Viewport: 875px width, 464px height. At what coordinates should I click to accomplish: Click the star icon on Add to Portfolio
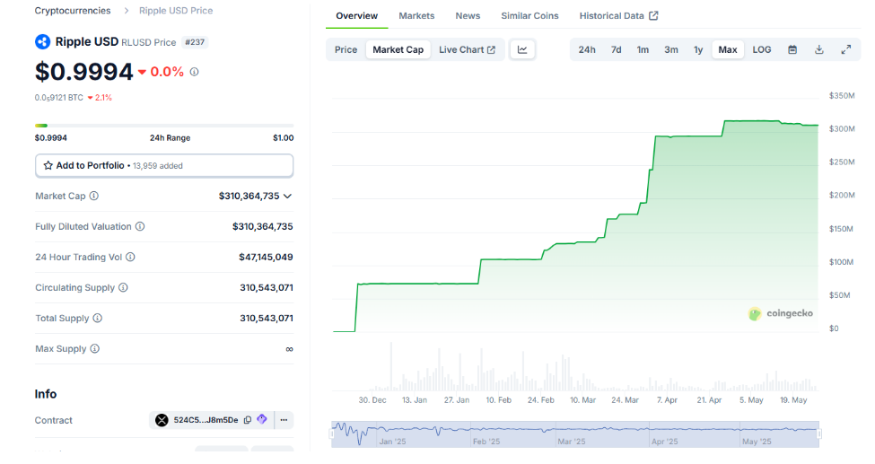point(48,165)
